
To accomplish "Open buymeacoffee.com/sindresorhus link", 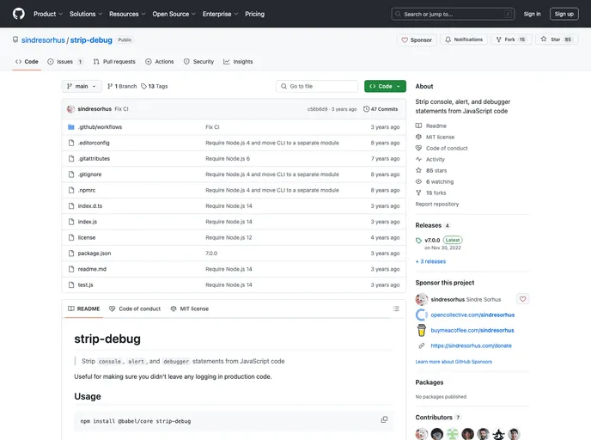I will pyautogui.click(x=472, y=330).
